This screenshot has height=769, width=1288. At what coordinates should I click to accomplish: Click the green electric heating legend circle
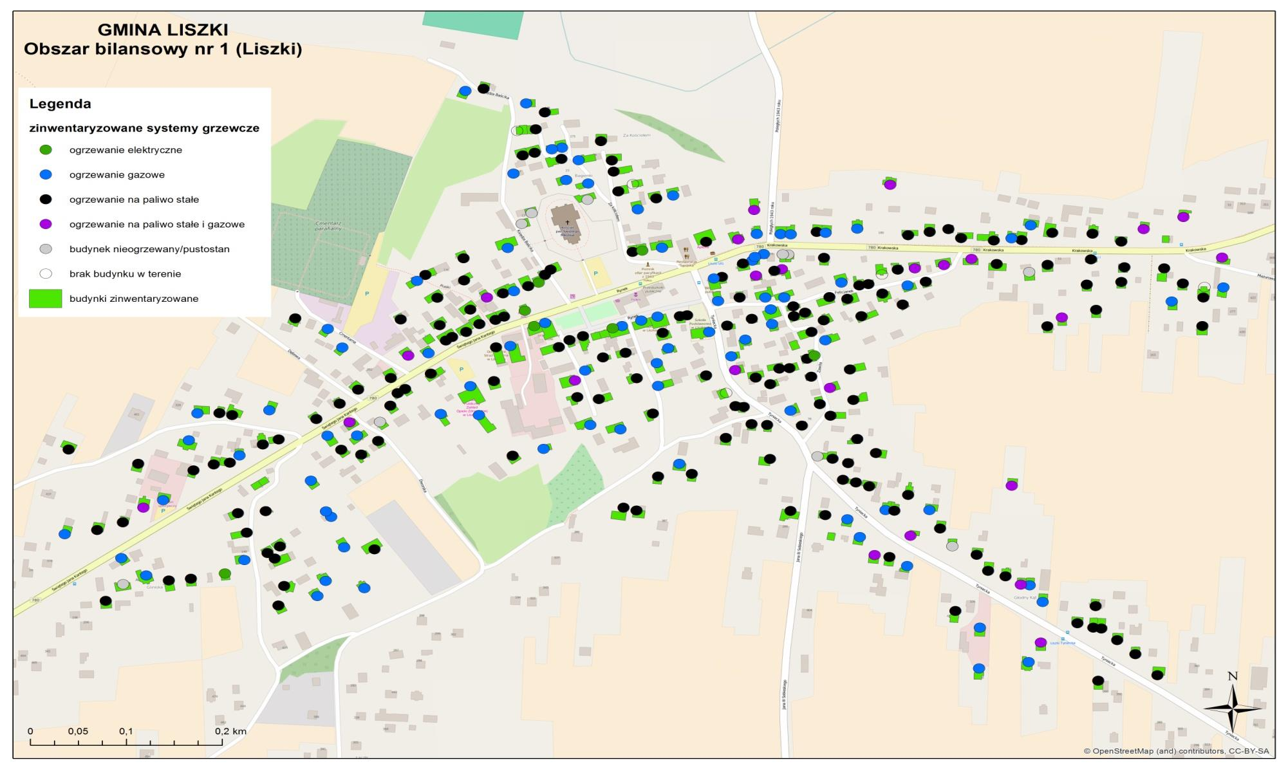[x=46, y=150]
